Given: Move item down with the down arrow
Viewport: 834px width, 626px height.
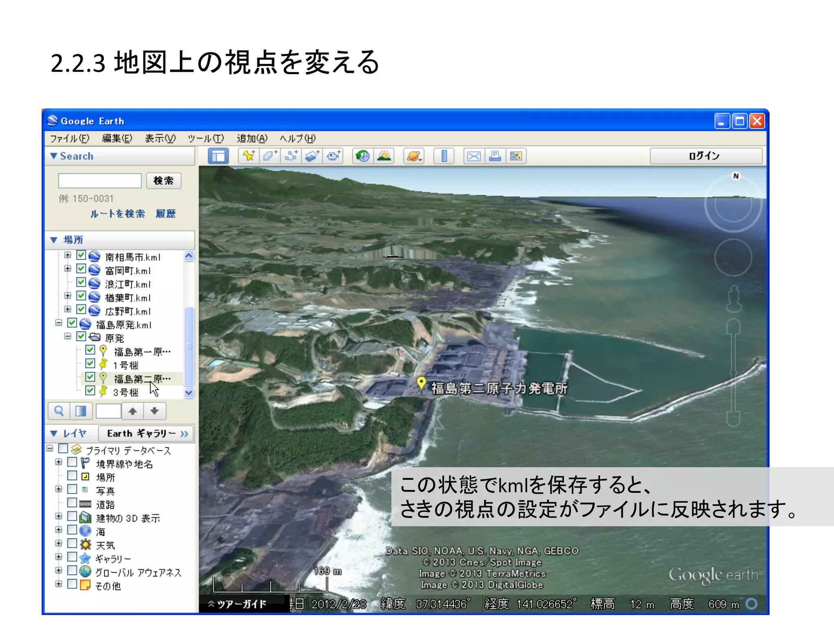Looking at the screenshot, I should click(154, 411).
